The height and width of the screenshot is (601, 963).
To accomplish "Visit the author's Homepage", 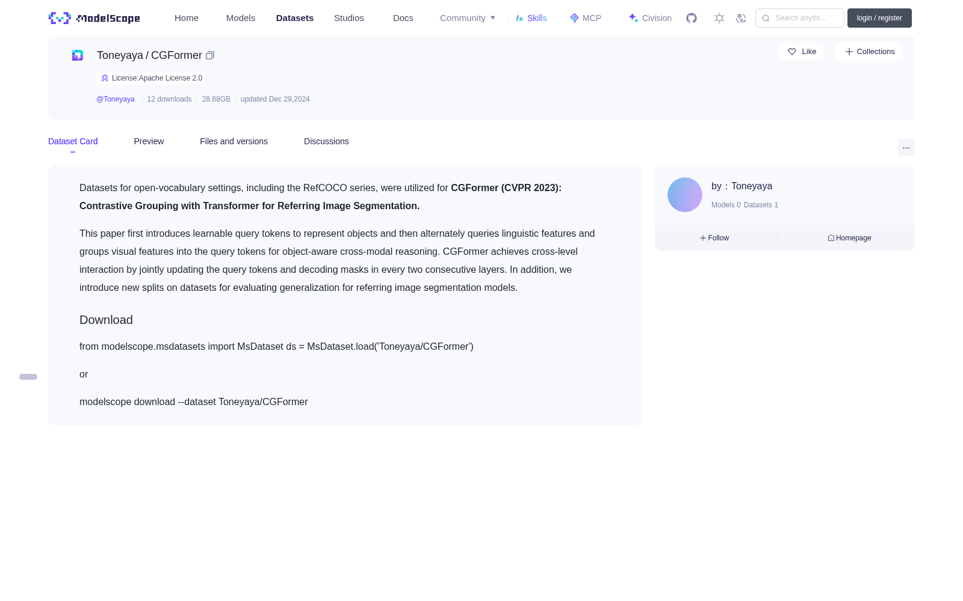I will (x=849, y=238).
